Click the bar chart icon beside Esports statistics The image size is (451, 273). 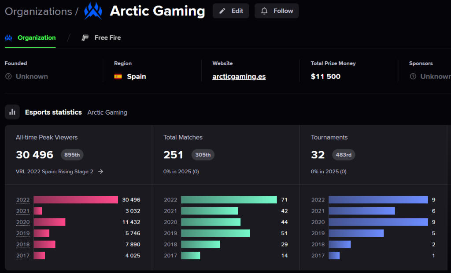12,112
